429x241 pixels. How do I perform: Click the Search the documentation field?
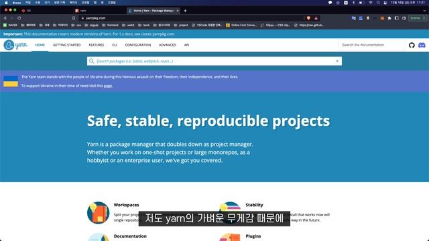coord(371,45)
